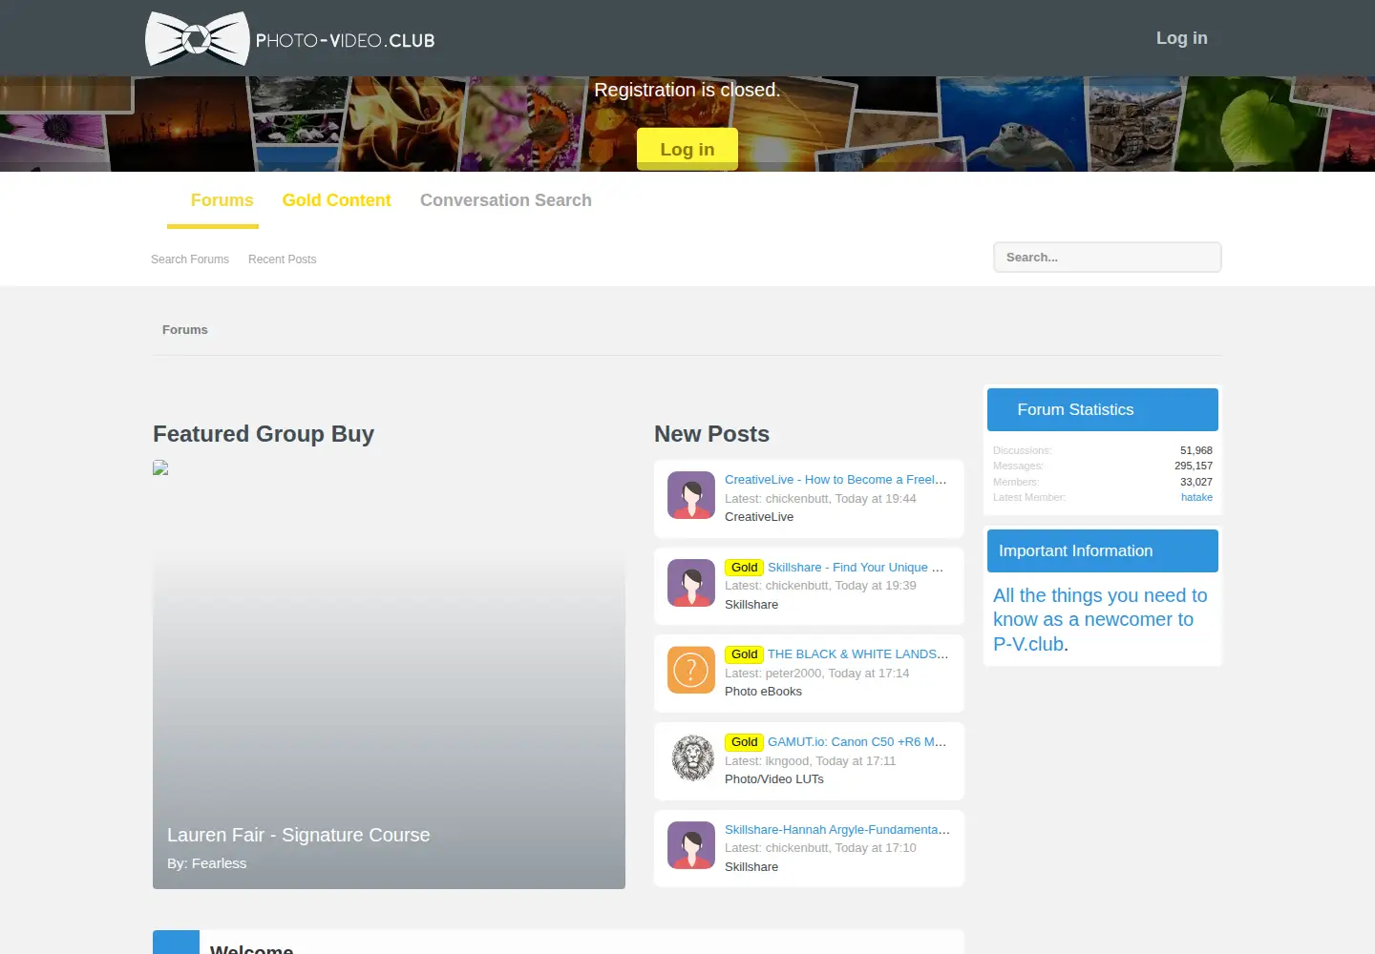
Task: Click the Photo-Video.Club bow-tie logo
Action: point(290,38)
